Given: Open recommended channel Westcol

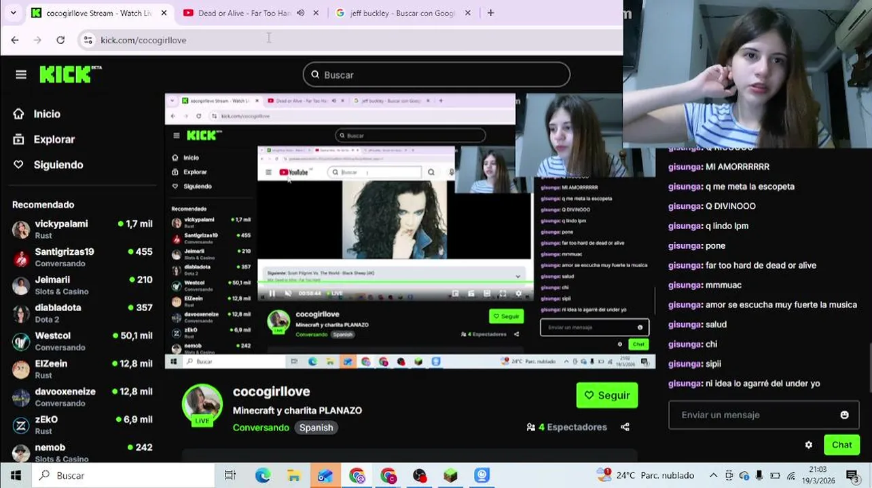Looking at the screenshot, I should pyautogui.click(x=82, y=341).
